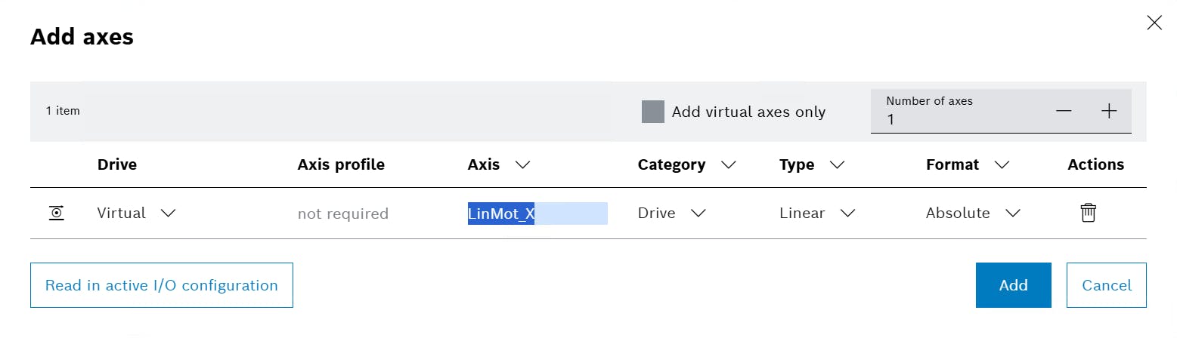Open the Absolute format dropdown
Image resolution: width=1177 pixels, height=338 pixels.
(x=972, y=214)
